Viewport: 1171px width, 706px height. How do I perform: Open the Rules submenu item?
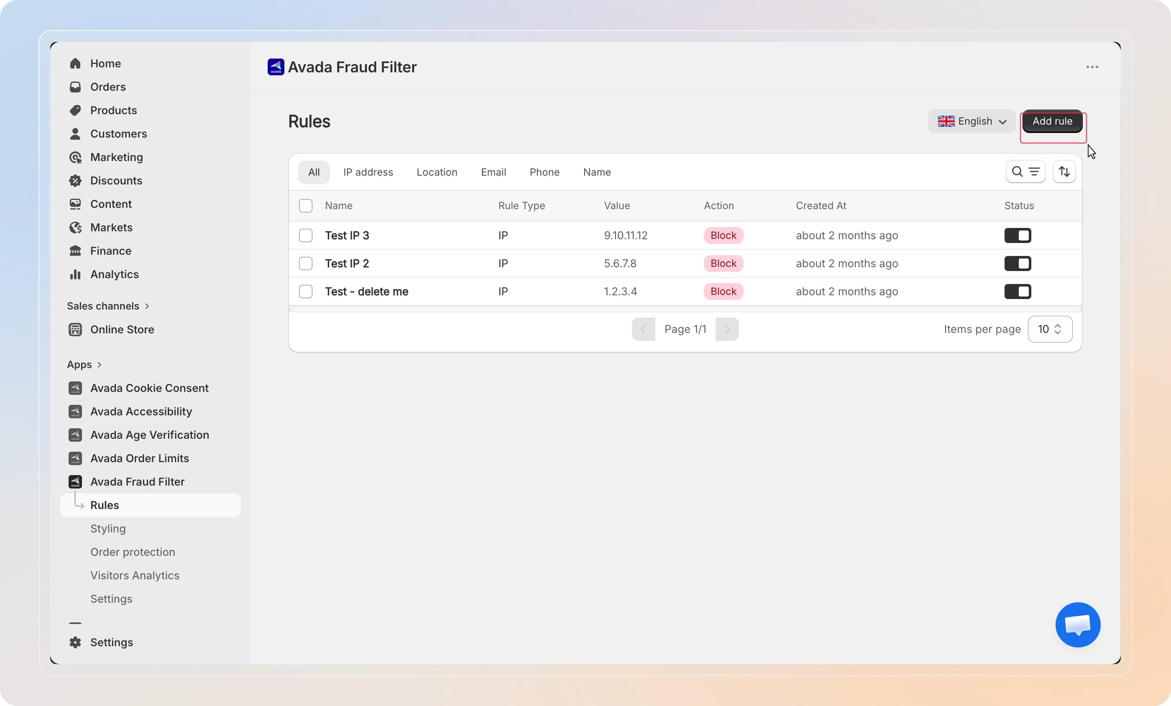150,505
